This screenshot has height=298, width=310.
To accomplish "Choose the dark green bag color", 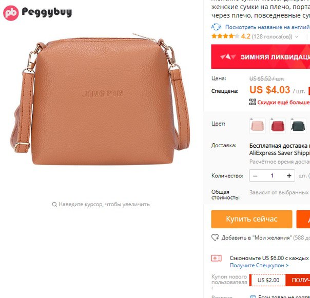I will tap(298, 126).
